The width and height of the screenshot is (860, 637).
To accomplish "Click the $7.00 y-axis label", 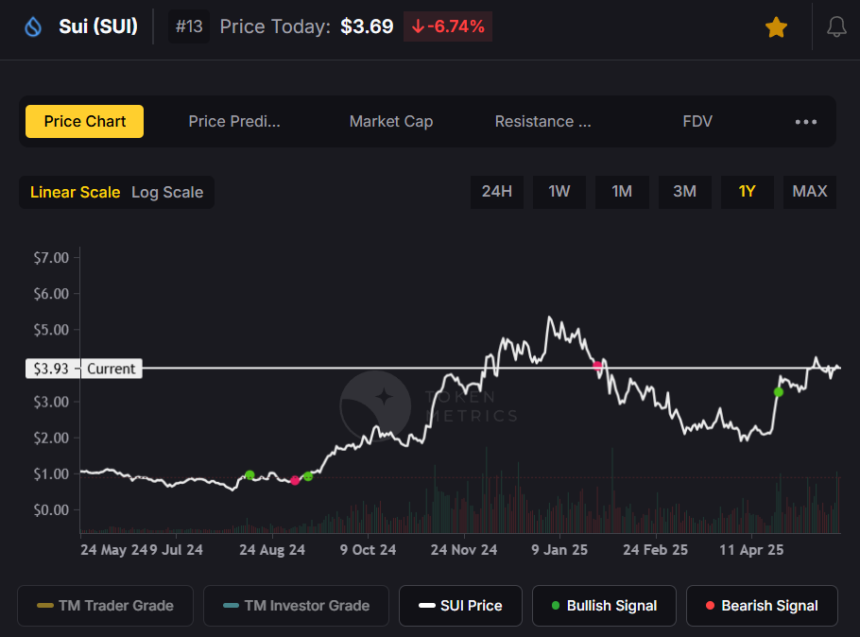I will coord(51,258).
